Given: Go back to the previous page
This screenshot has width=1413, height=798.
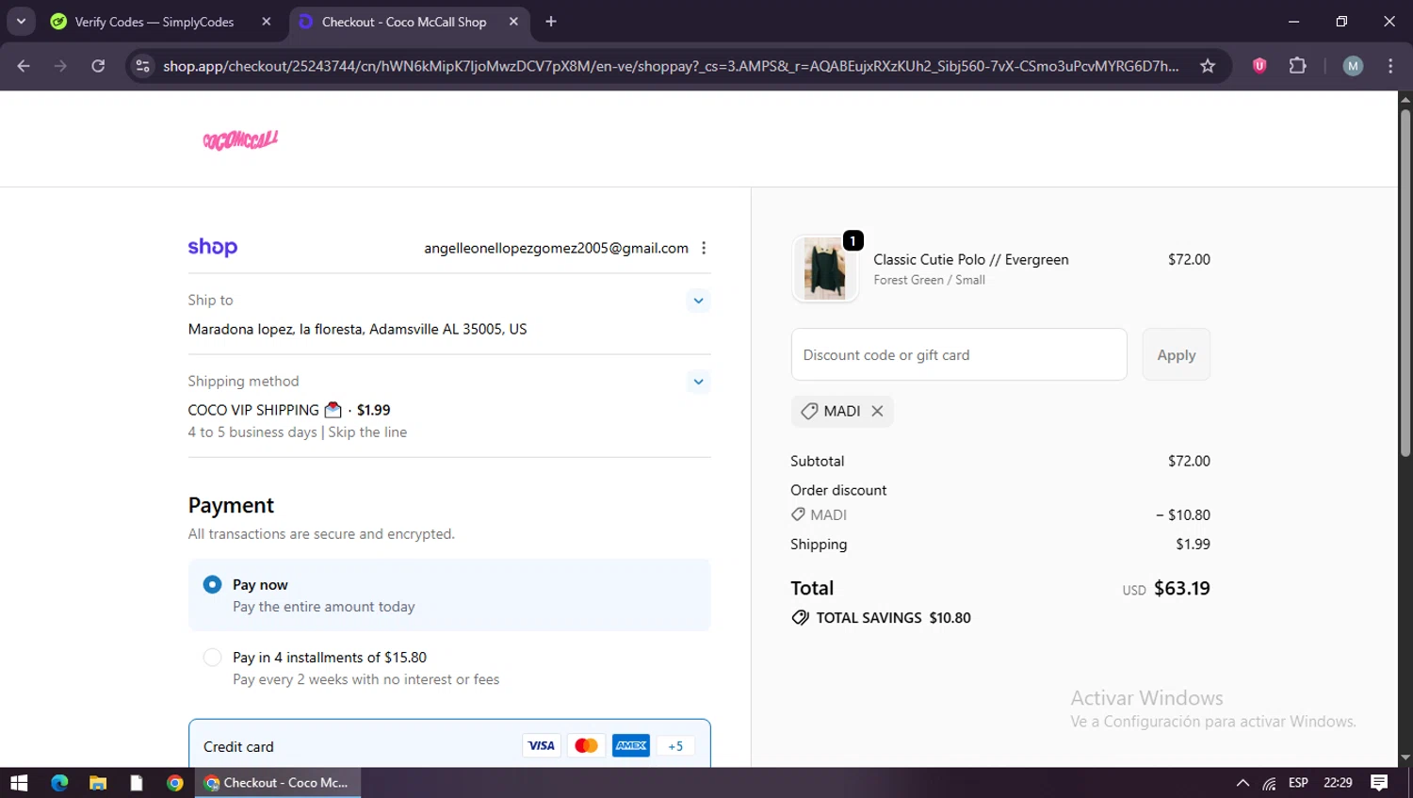Looking at the screenshot, I should (x=24, y=66).
